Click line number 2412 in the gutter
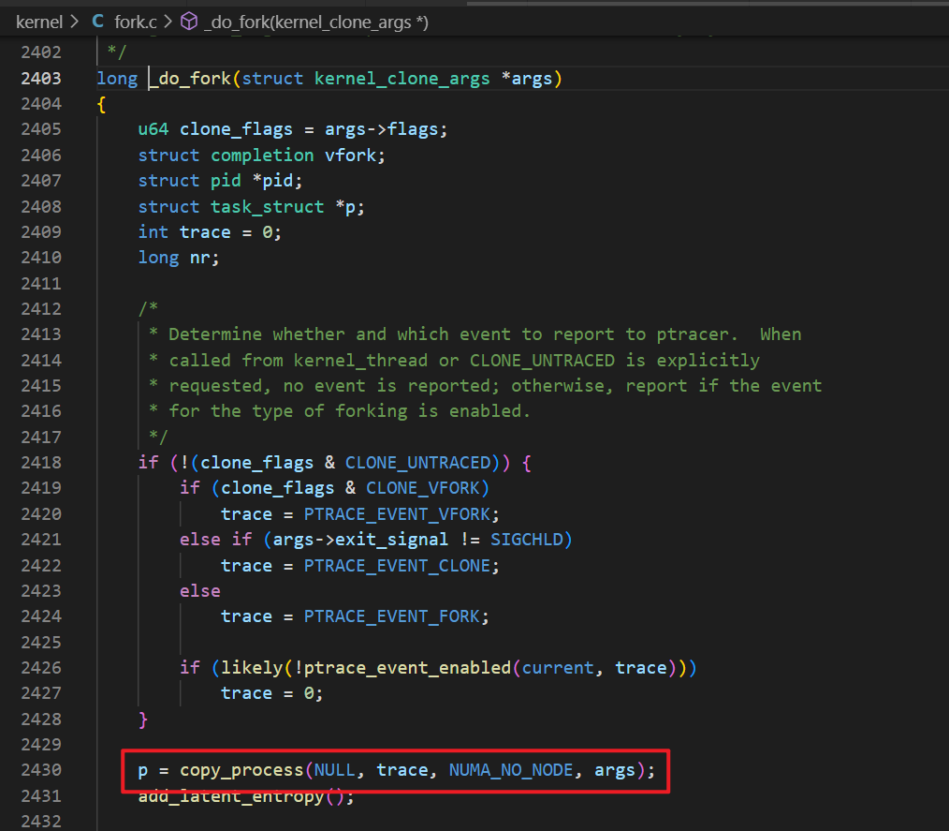 pos(41,309)
